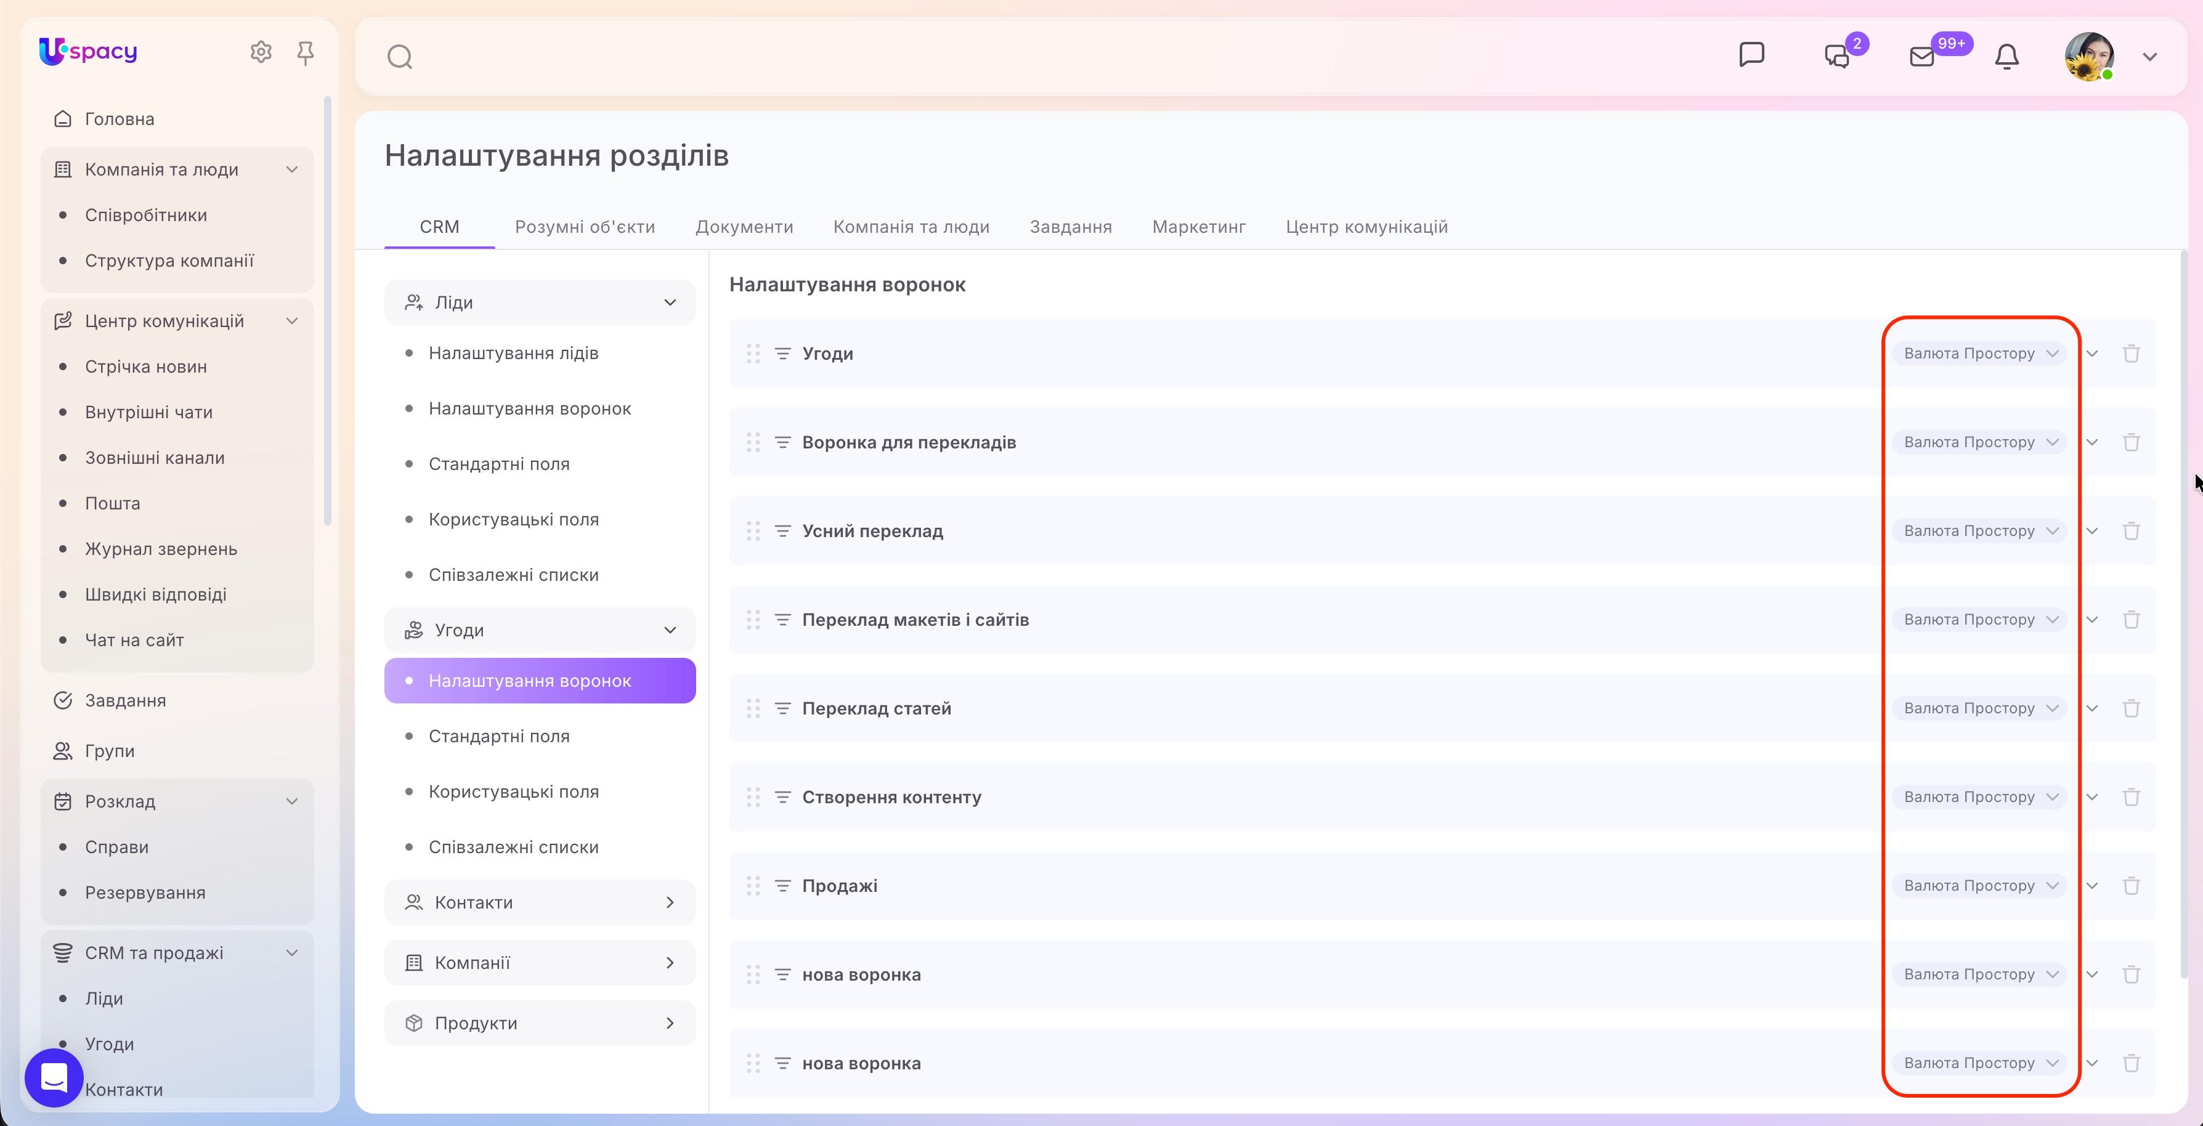Click the pin sidebar icon
The image size is (2203, 1126).
point(306,53)
